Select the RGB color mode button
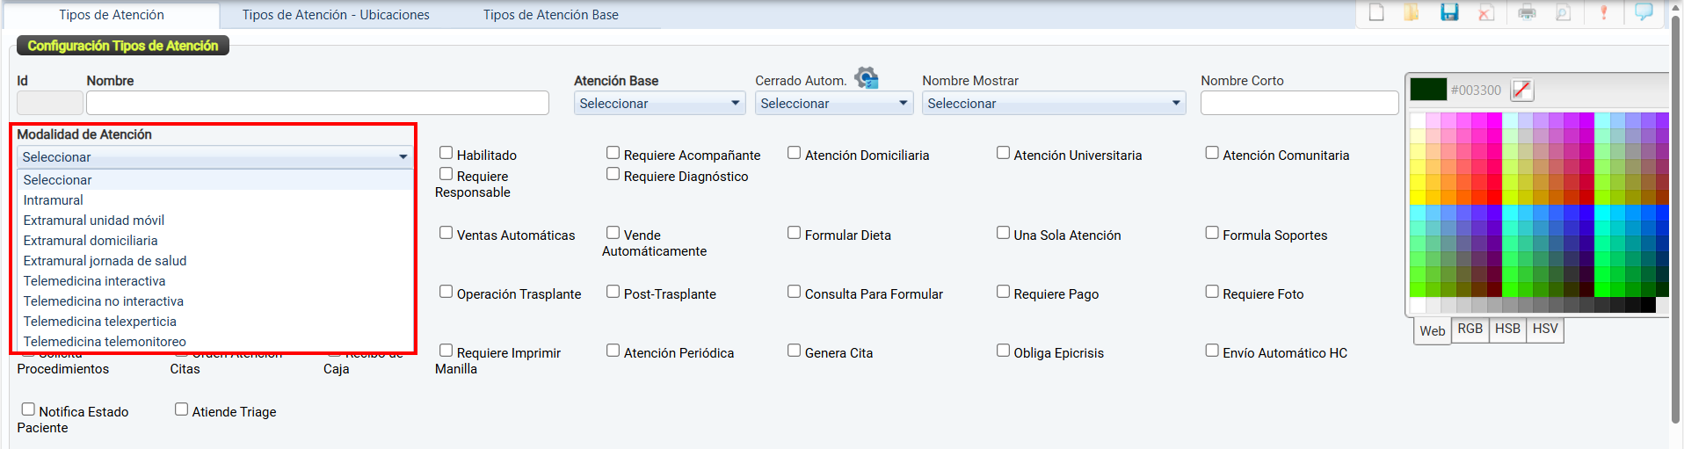This screenshot has height=449, width=1684. (x=1470, y=329)
